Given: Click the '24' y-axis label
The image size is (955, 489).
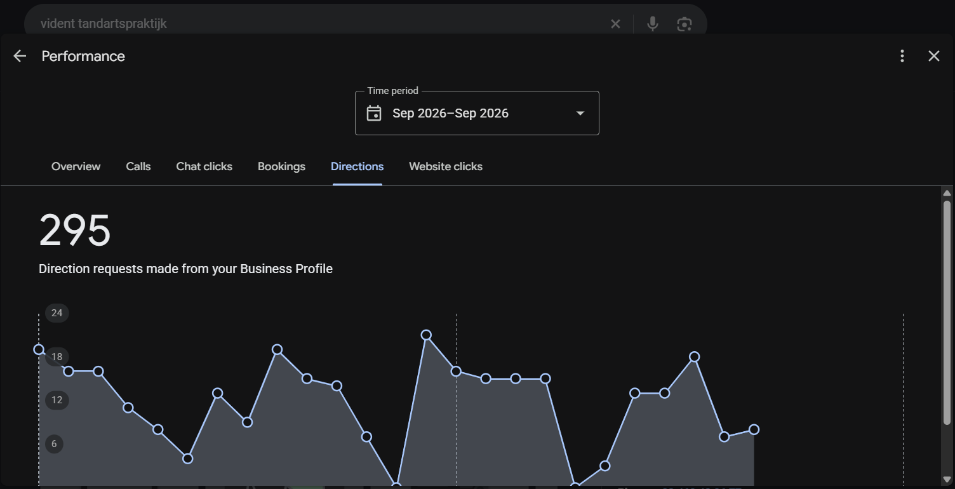Looking at the screenshot, I should (57, 312).
